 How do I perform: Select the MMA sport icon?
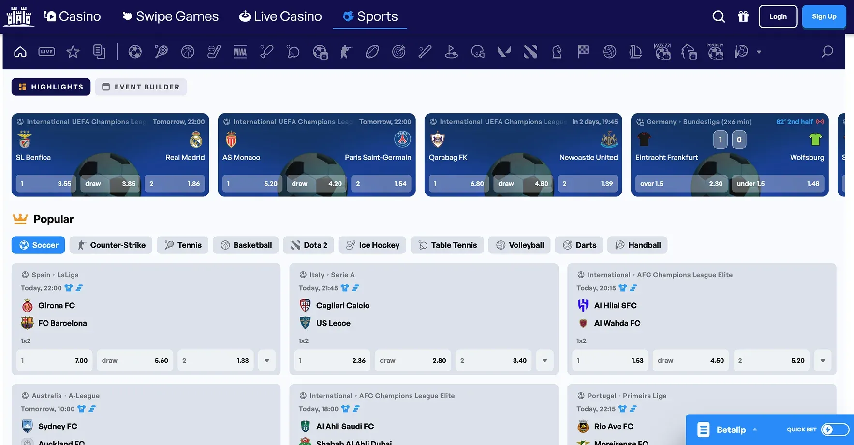240,52
